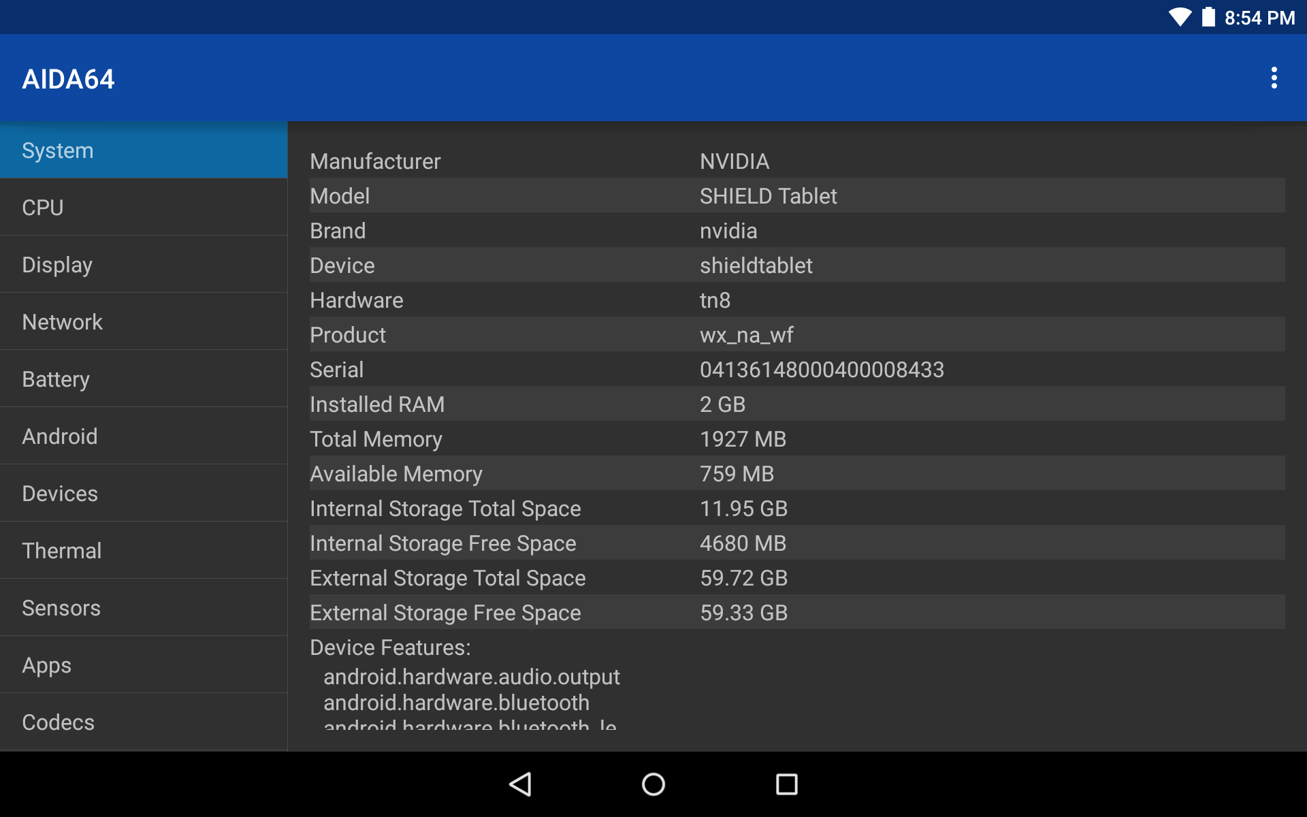Select the nvidia brand value

(x=728, y=231)
